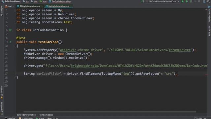The image size is (211, 119).
Task: Click the src folder in navigation bar
Action: [26, 1]
